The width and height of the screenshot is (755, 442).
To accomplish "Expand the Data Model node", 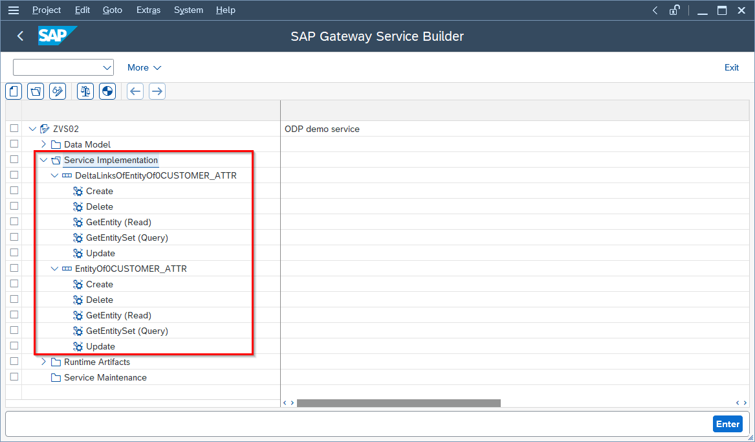I will tap(43, 144).
